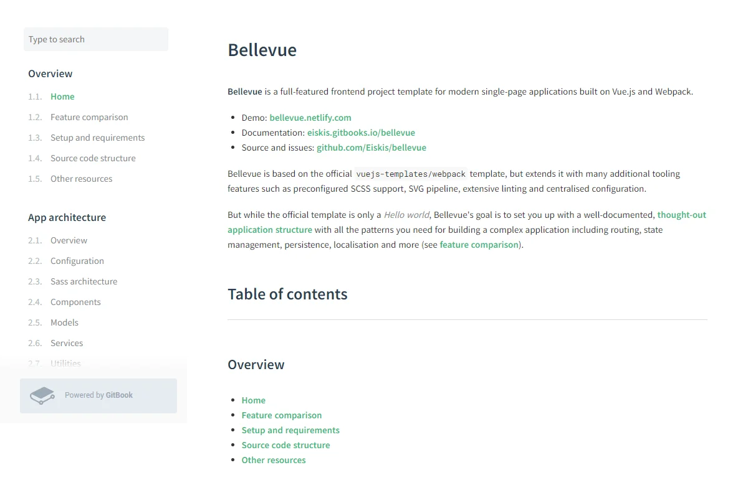
Task: Visit the bellevue.netlify.com demo link
Action: pos(310,118)
